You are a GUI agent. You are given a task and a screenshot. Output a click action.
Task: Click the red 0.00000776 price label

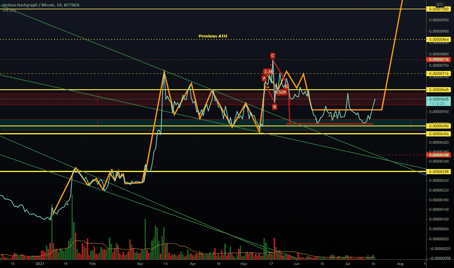point(438,59)
